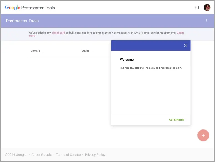Open the Terms of Service footer link
Viewport: 215px width, 162px height.
click(x=68, y=155)
